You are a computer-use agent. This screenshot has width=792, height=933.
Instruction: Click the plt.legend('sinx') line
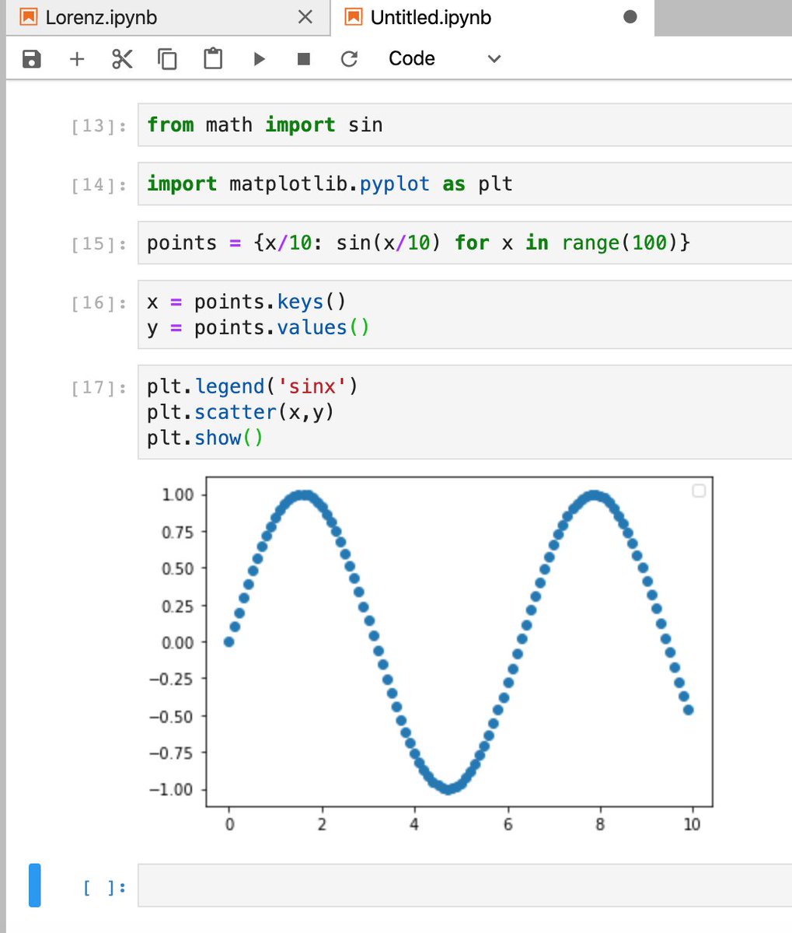[252, 386]
